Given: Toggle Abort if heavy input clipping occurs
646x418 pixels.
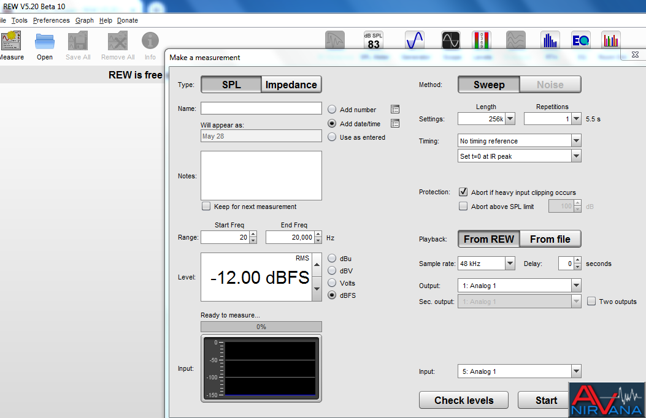Looking at the screenshot, I should click(x=463, y=192).
